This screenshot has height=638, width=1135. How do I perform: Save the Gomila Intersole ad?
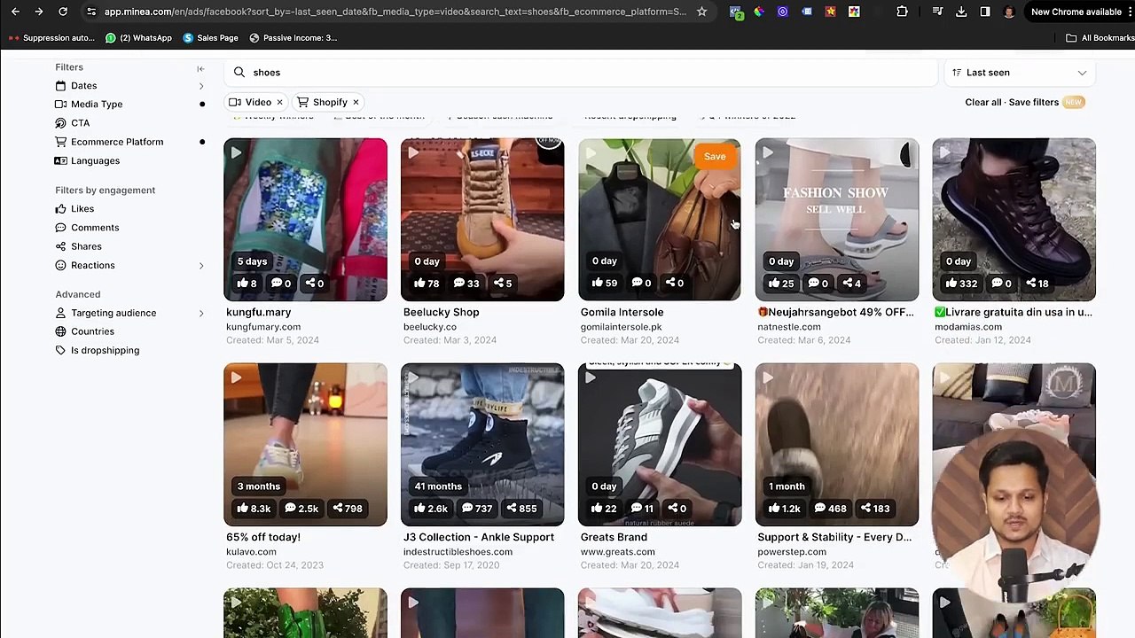[x=715, y=157]
